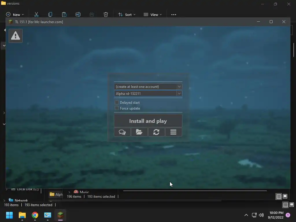This screenshot has height=222, width=296.
Task: Switch inner Explorer to thumbnails view icon
Action: tap(285, 197)
